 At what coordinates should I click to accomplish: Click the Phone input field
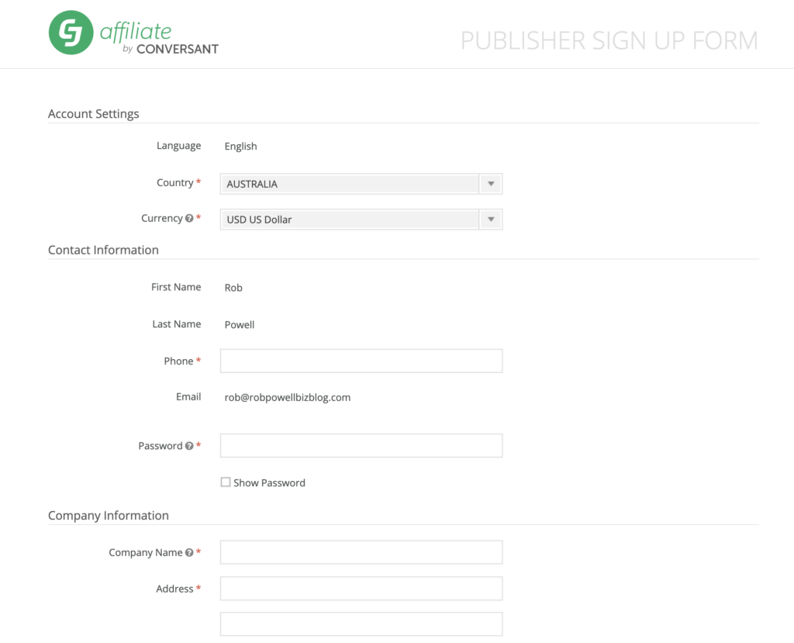[x=361, y=360]
